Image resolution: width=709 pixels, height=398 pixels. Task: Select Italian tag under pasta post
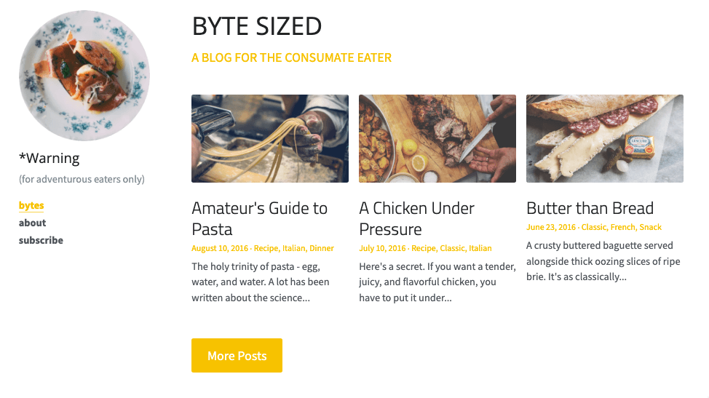pos(293,249)
